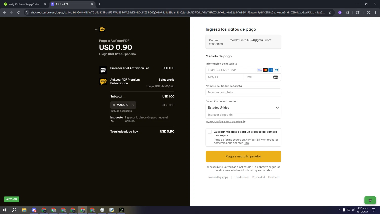
Task: Open the notifications center icon
Action: point(373,210)
